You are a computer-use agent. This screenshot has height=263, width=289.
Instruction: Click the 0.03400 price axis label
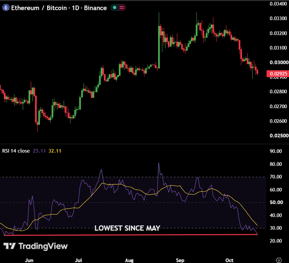pyautogui.click(x=278, y=4)
